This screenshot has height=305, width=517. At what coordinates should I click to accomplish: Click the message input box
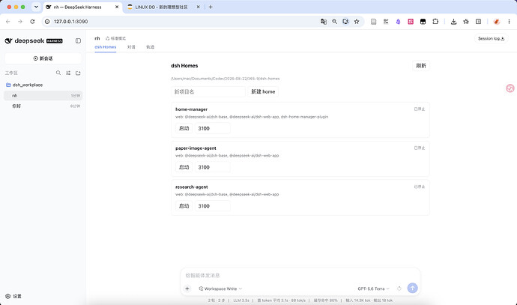(300, 275)
